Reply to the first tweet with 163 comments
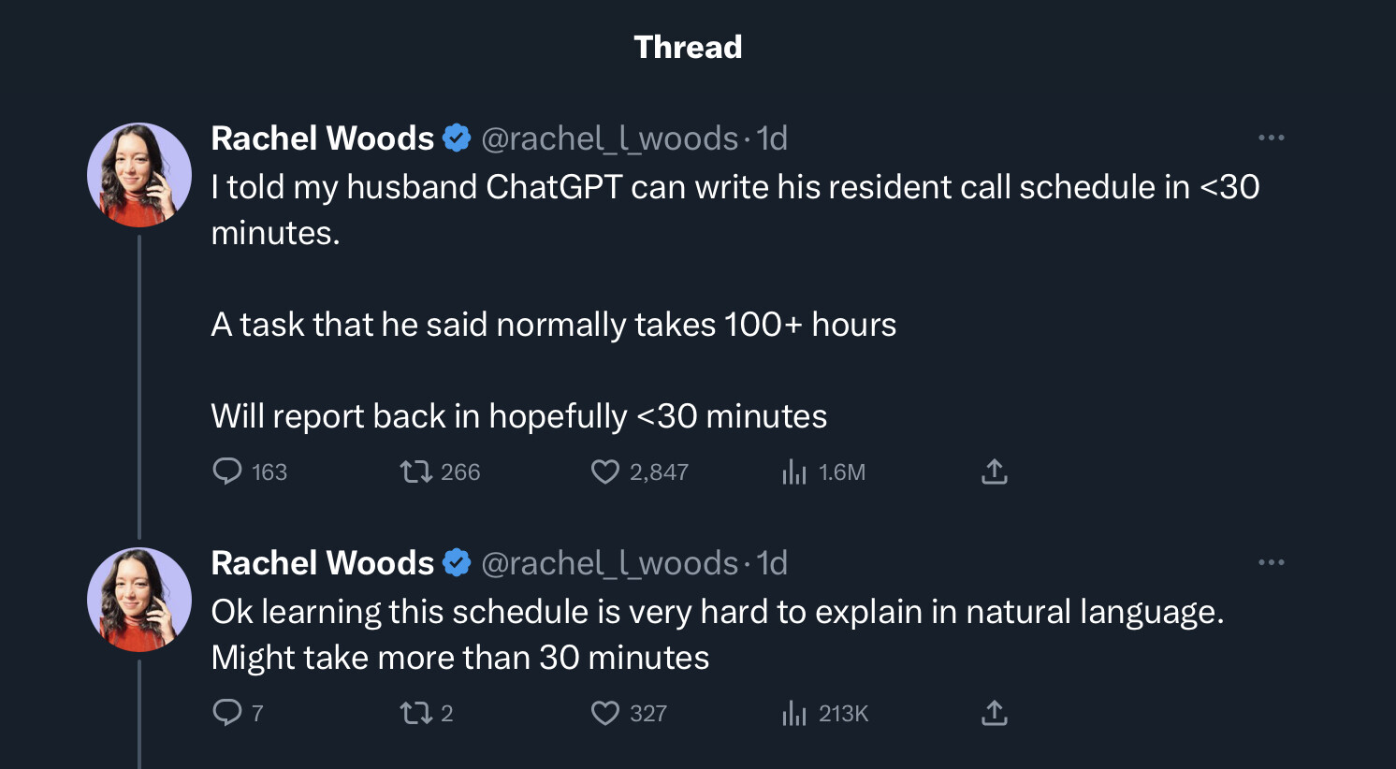This screenshot has width=1396, height=769. coord(227,472)
